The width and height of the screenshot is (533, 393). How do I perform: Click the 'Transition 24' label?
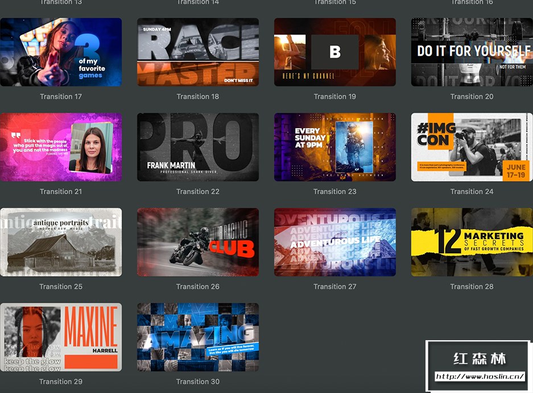click(472, 192)
